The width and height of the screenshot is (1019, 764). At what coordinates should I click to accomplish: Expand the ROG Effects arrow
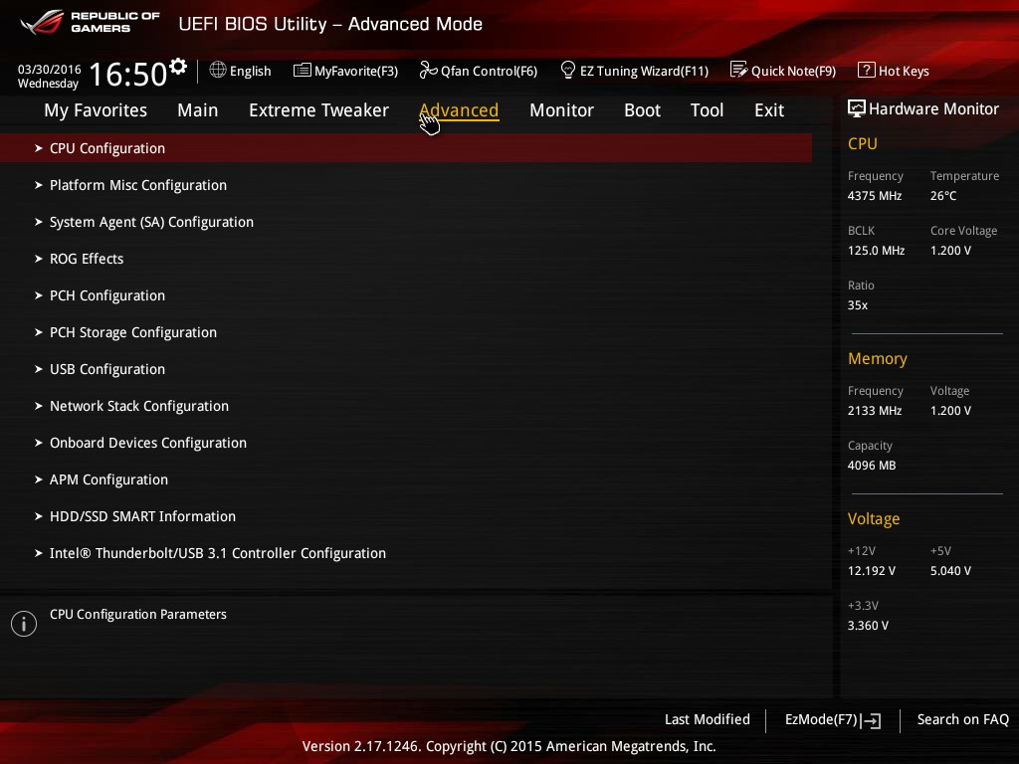click(39, 259)
